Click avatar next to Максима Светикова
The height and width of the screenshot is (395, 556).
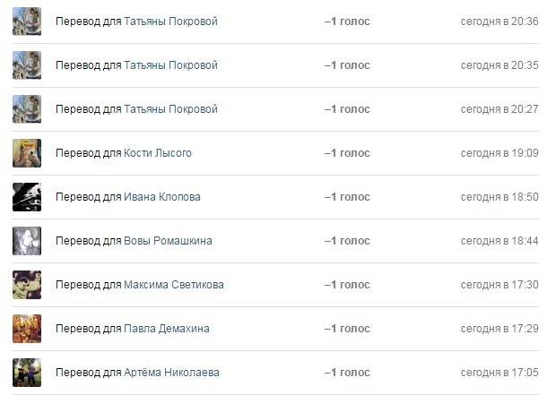pyautogui.click(x=27, y=284)
